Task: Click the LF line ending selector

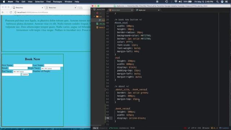Action: (189, 128)
